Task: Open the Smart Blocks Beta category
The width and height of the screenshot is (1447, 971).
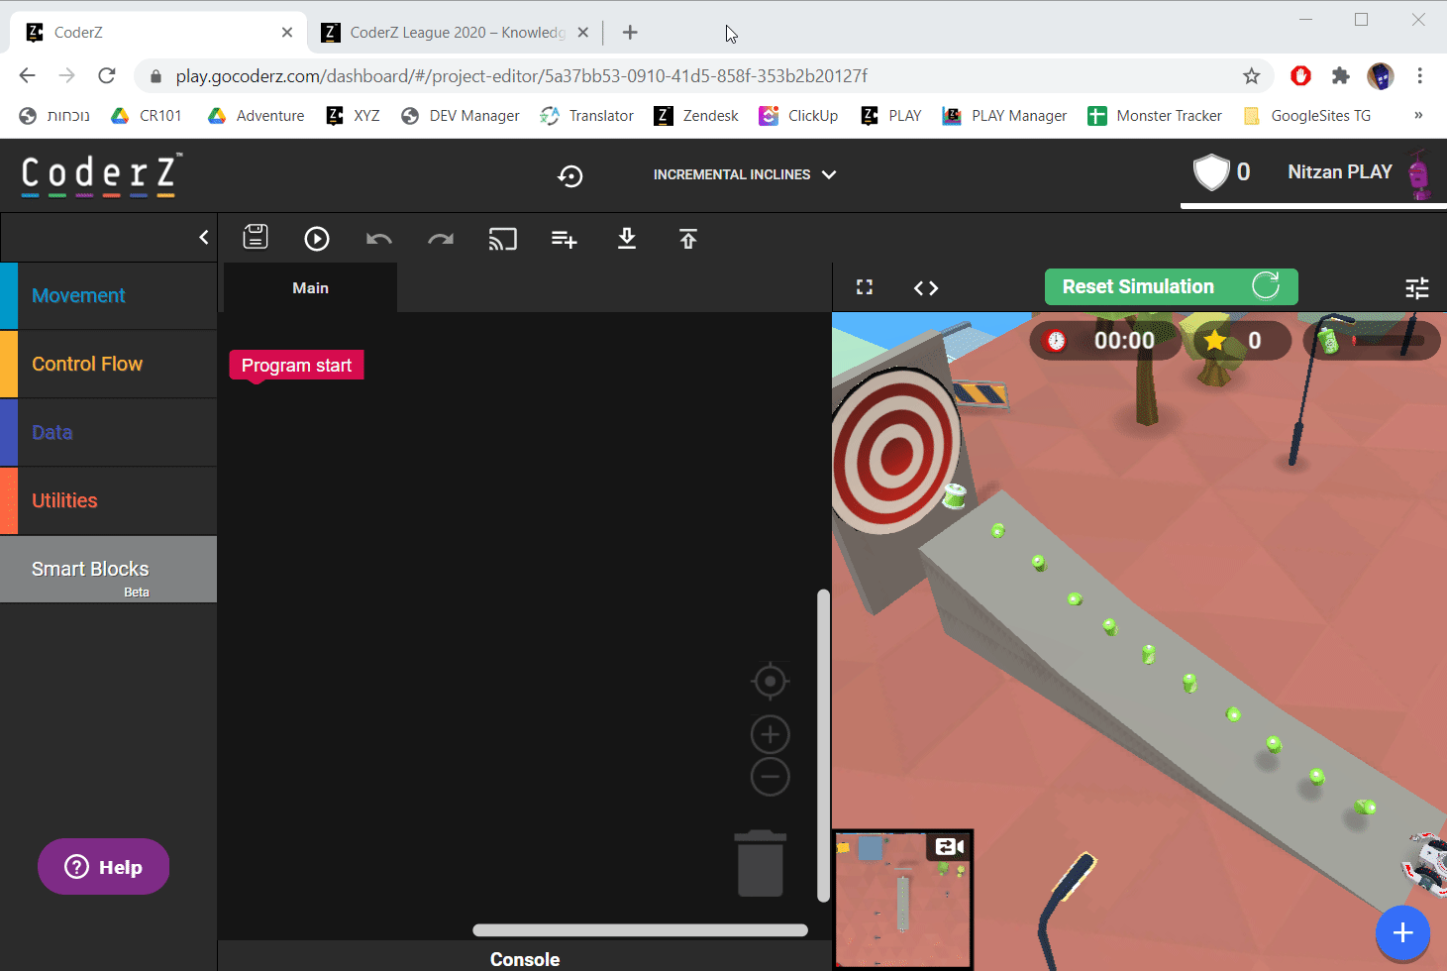Action: pyautogui.click(x=90, y=570)
